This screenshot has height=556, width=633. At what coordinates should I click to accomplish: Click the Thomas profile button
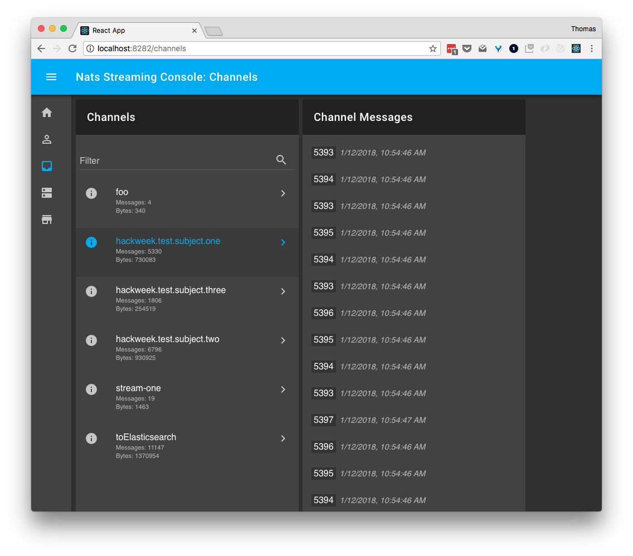point(583,28)
